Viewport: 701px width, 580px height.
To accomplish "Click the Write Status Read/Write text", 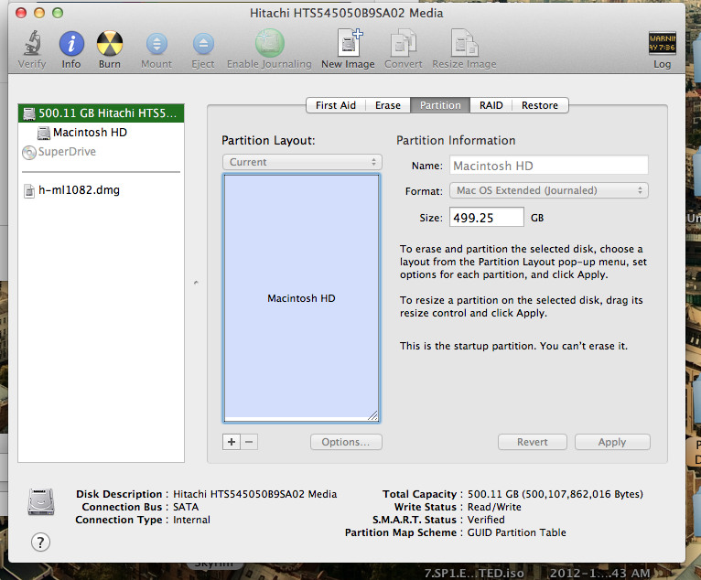I will coord(494,507).
